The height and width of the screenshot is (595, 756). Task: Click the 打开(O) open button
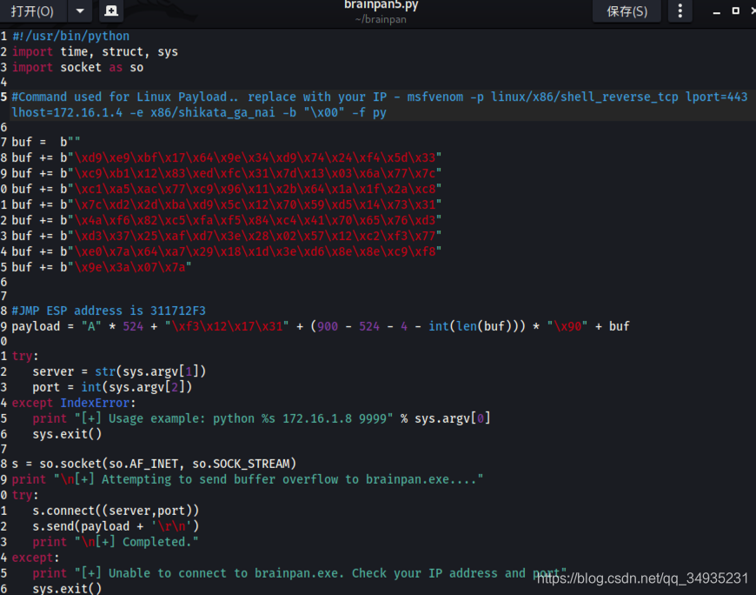[32, 11]
